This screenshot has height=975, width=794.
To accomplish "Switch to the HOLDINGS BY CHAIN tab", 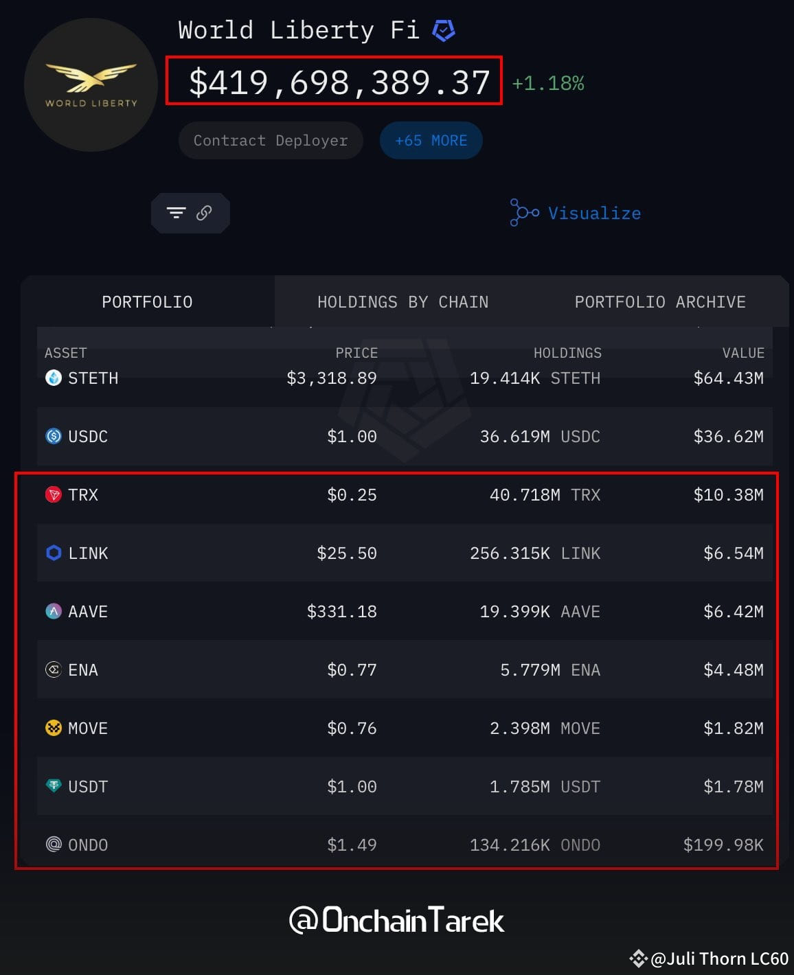I will coord(402,301).
